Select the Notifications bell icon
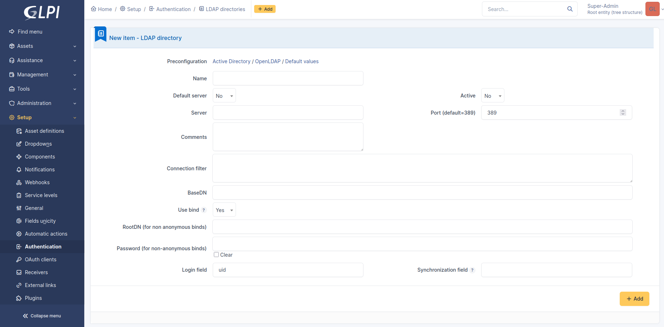Image resolution: width=664 pixels, height=327 pixels. tap(19, 170)
